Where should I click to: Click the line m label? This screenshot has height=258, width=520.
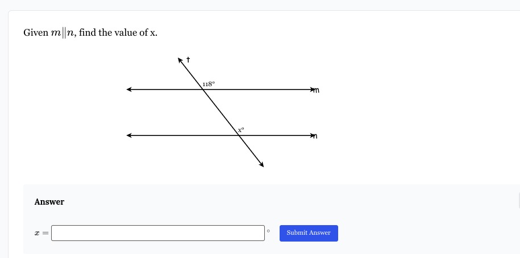point(317,90)
